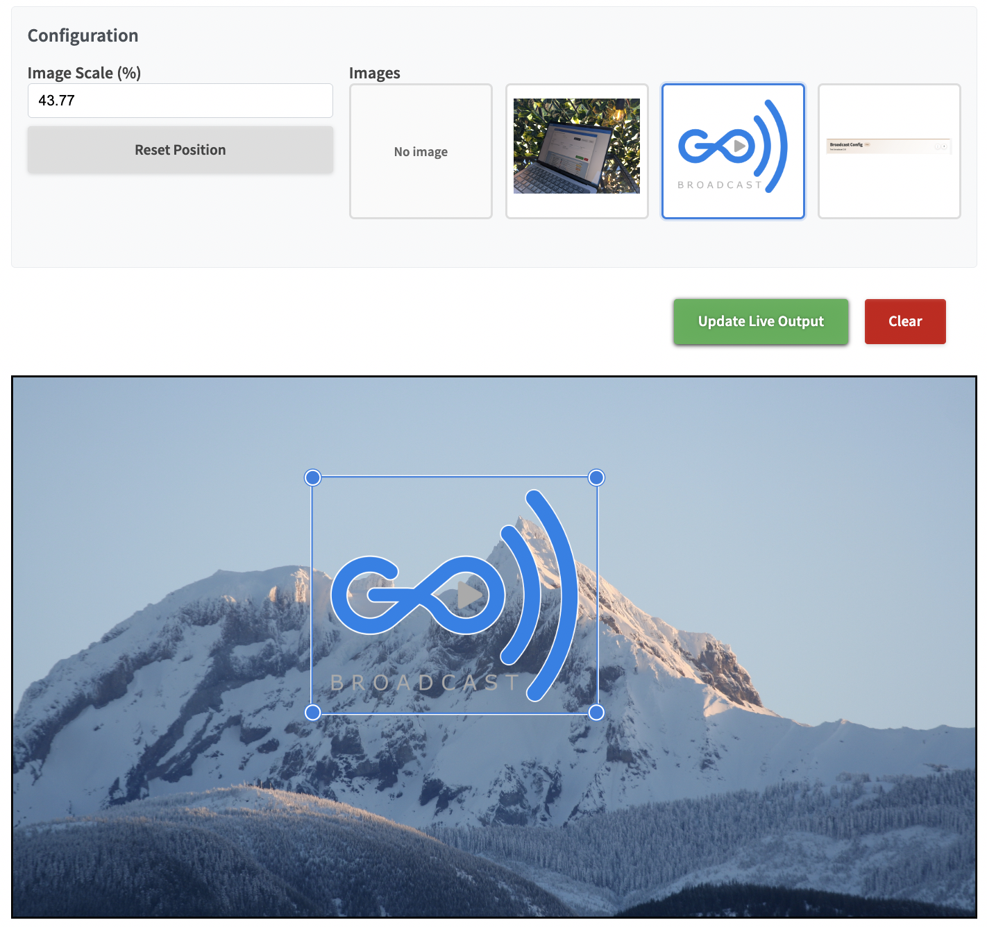Click the bottom-right resize handle of the logo
Viewport: 987px width, 927px height.
click(x=596, y=713)
